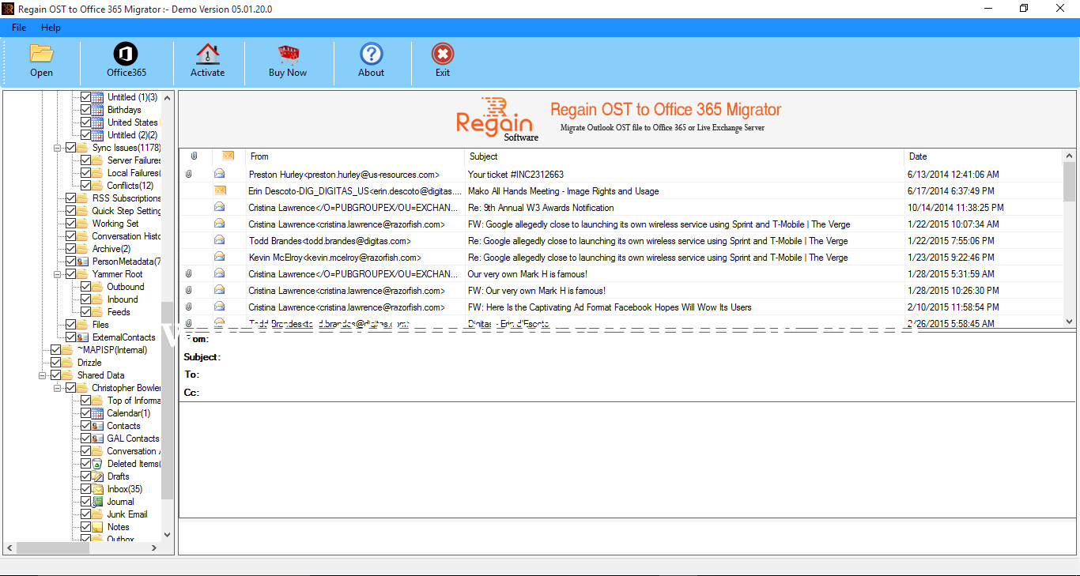Click the ExternalContacts card icon

click(83, 337)
